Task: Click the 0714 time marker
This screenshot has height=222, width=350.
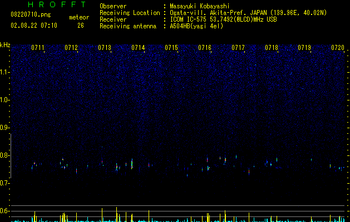Action: [138, 48]
